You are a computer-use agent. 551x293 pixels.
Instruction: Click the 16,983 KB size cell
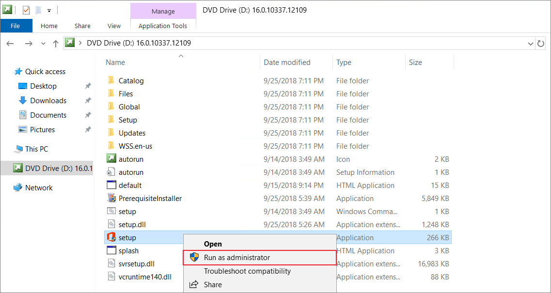434,264
